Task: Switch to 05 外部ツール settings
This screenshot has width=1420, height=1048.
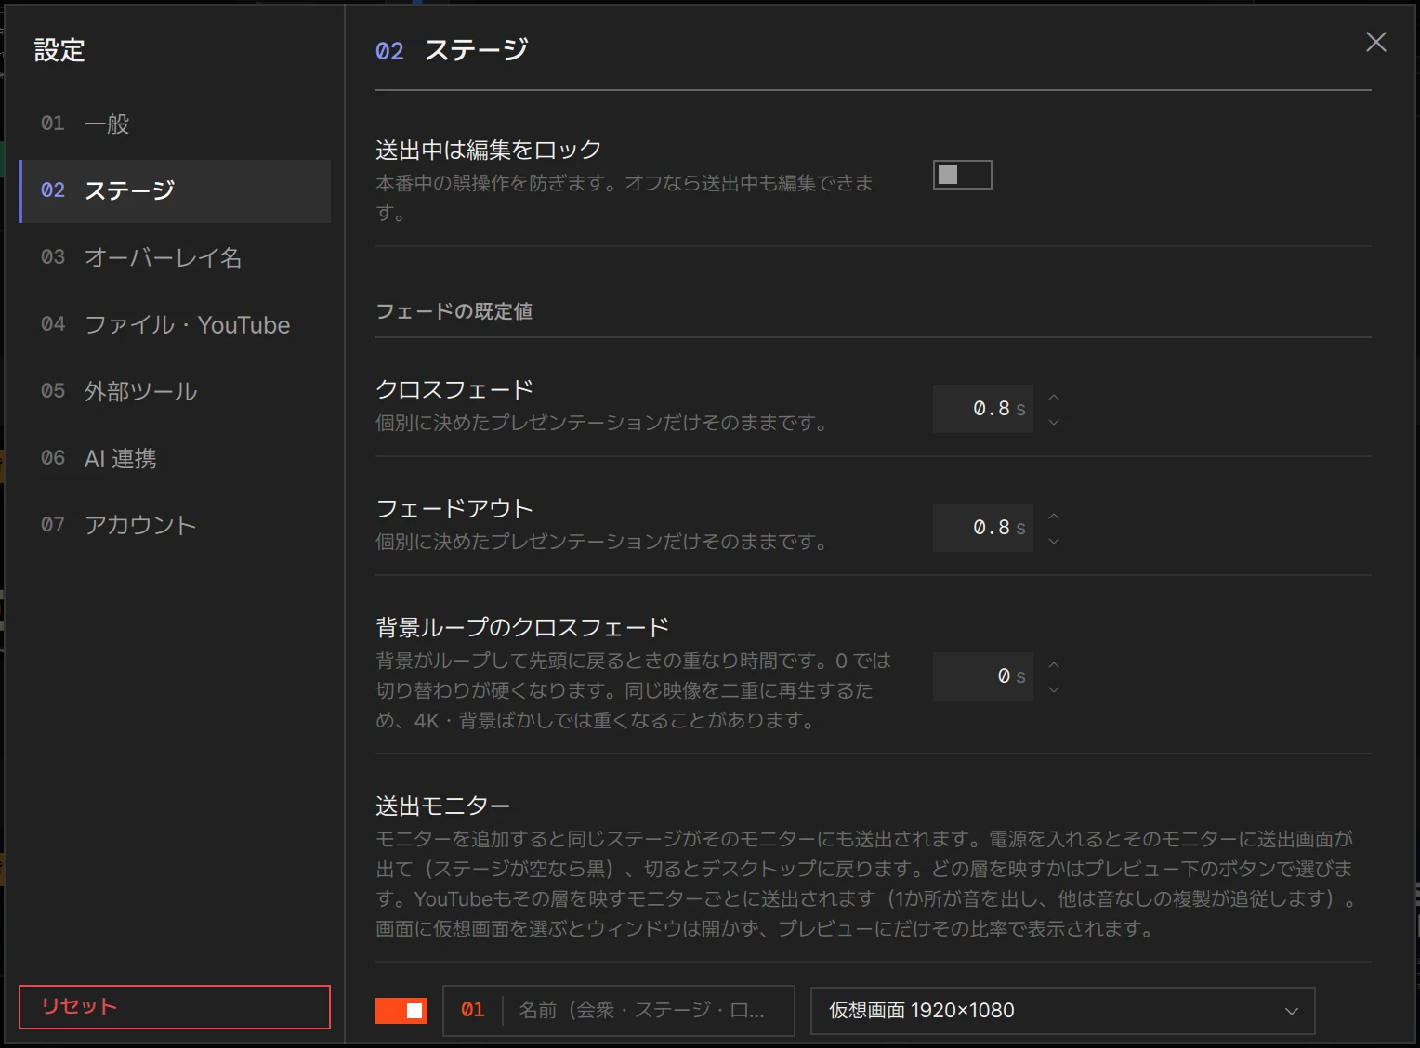Action: coord(175,391)
